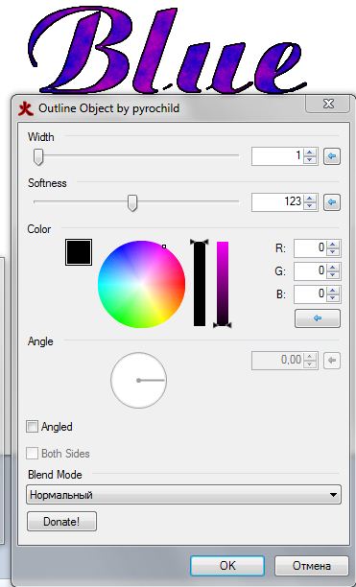Increase Softness using the up spinner

(x=309, y=199)
